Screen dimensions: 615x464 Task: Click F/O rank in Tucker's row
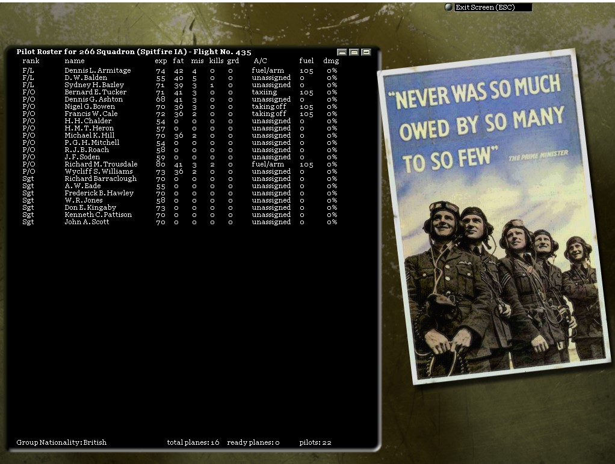(x=29, y=92)
